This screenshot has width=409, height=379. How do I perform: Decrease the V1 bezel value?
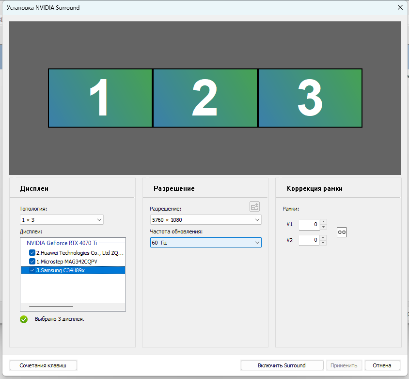pos(323,227)
